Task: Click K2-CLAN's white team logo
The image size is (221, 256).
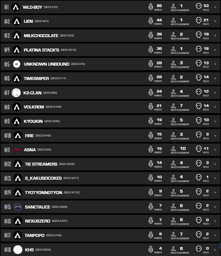Action: point(16,93)
